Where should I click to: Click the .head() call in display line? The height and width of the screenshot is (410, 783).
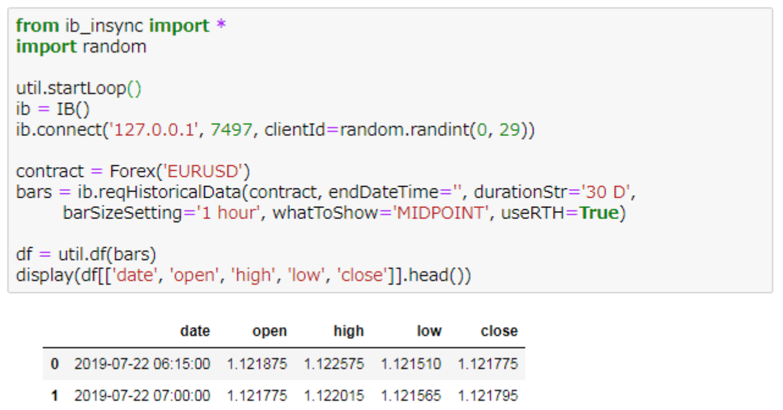[439, 275]
